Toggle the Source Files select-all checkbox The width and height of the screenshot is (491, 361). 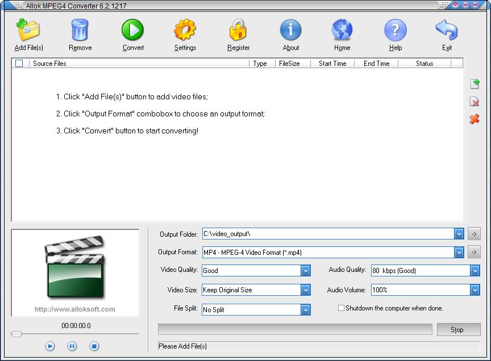[19, 63]
